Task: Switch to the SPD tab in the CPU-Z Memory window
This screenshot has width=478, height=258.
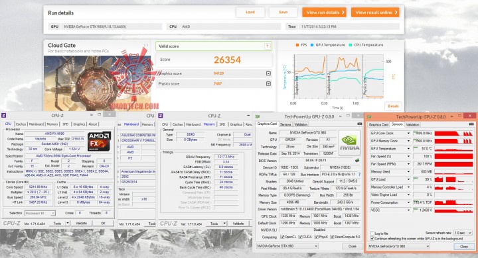Action: [222, 124]
